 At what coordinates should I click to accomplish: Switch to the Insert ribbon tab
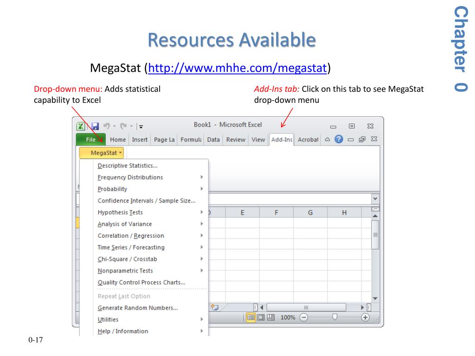pos(140,140)
